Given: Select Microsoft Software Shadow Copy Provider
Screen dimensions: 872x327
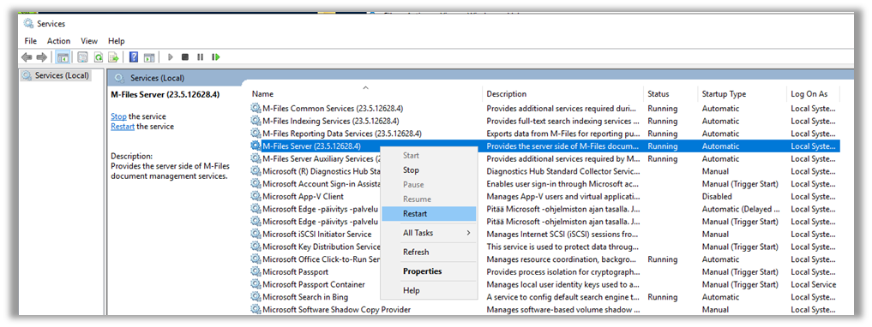Looking at the screenshot, I should coord(336,309).
